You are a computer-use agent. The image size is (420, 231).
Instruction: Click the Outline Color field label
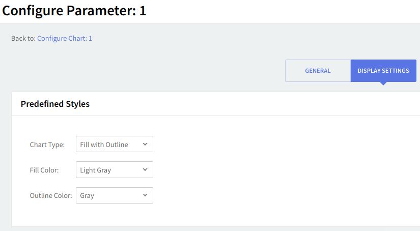(x=50, y=195)
